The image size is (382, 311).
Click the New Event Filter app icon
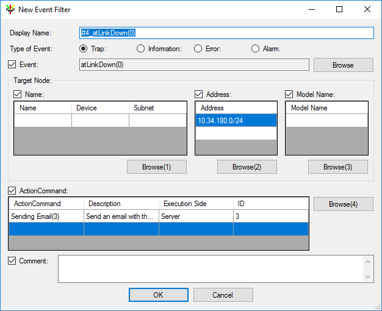tap(10, 9)
